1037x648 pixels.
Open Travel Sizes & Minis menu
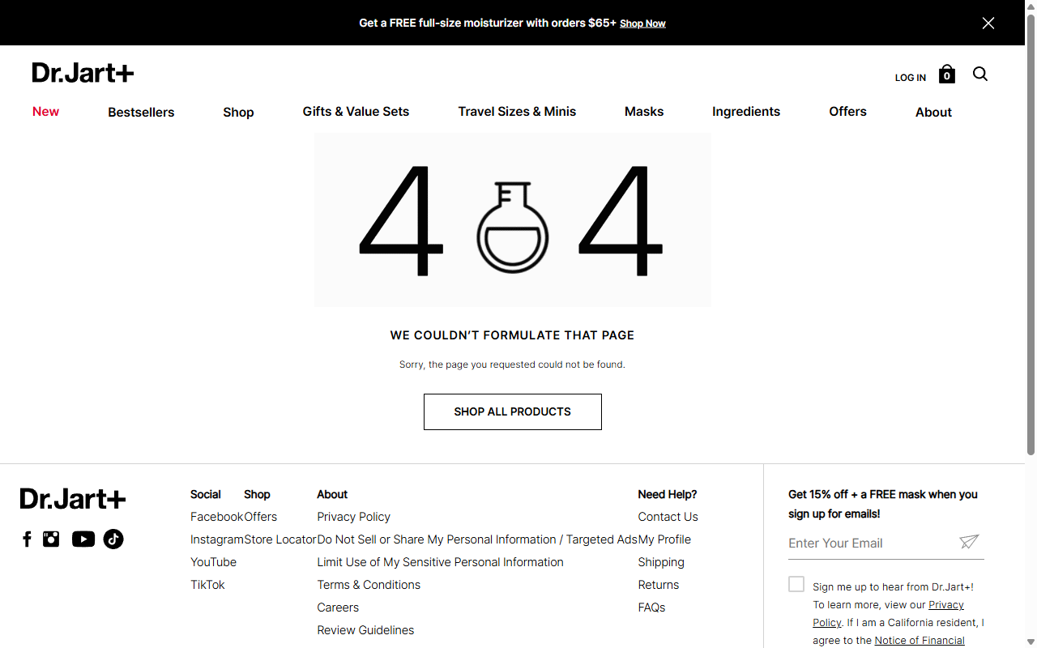point(517,112)
